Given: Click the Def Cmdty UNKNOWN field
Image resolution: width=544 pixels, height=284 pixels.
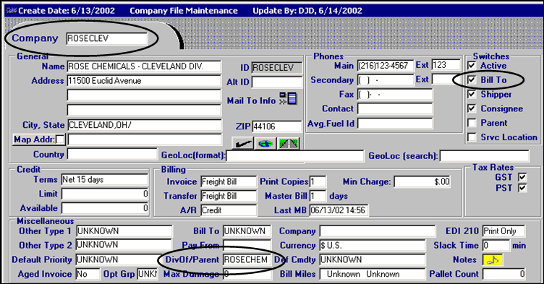Looking at the screenshot, I should click(x=373, y=259).
